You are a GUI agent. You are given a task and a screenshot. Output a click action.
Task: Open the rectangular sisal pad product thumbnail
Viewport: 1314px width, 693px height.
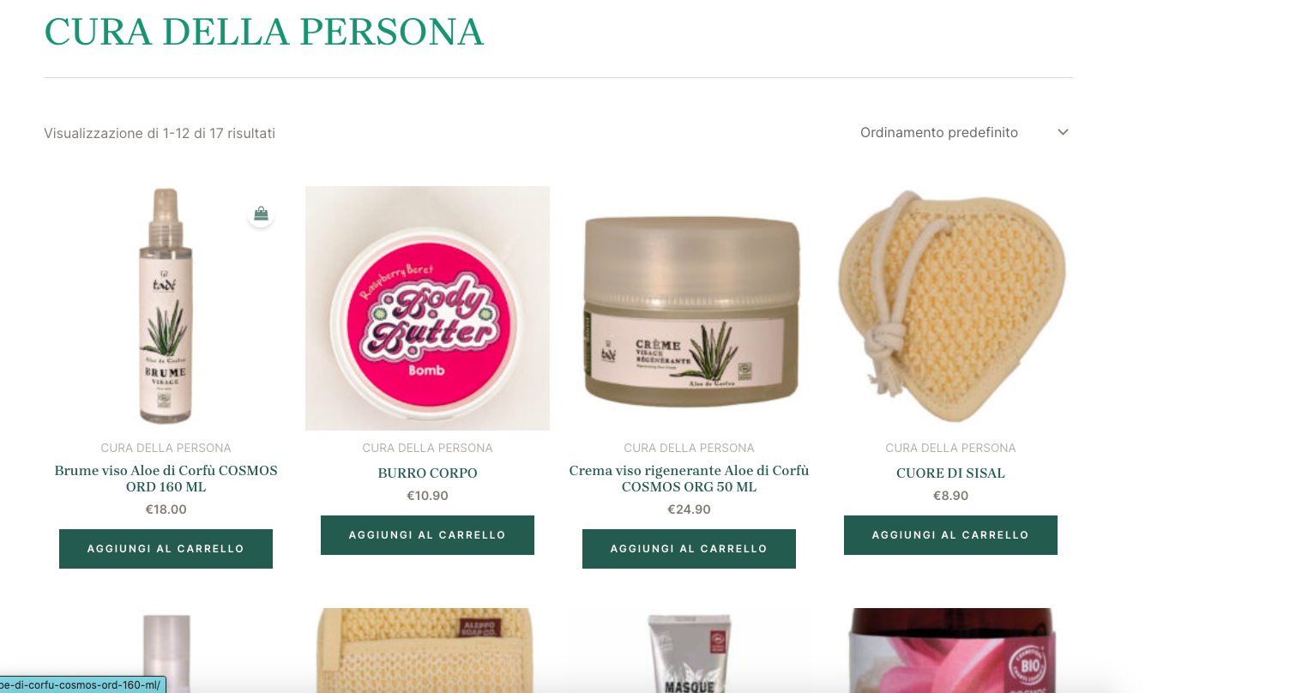click(427, 650)
